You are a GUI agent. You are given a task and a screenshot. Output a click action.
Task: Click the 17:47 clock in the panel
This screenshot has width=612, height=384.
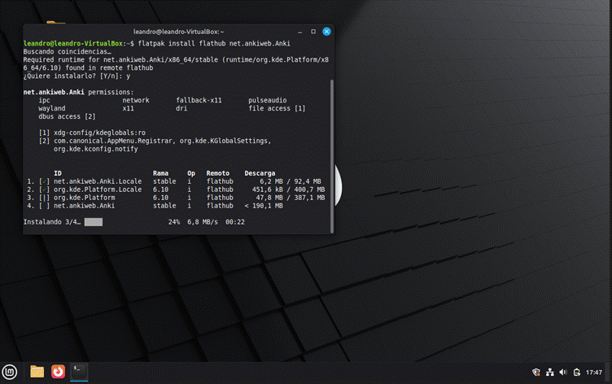pos(594,373)
